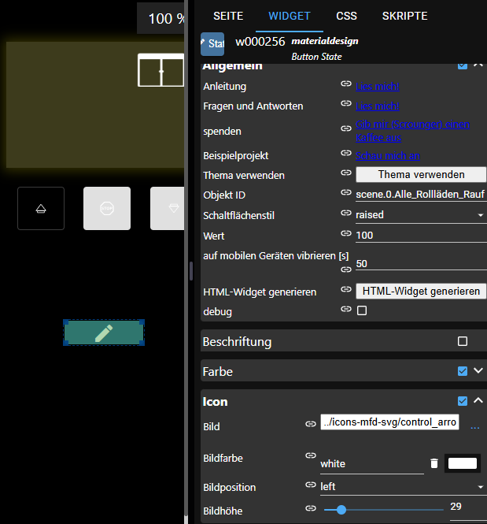Screen dimensions: 487x524
Task: Select the STOP button widget on canvas
Action: tap(107, 208)
